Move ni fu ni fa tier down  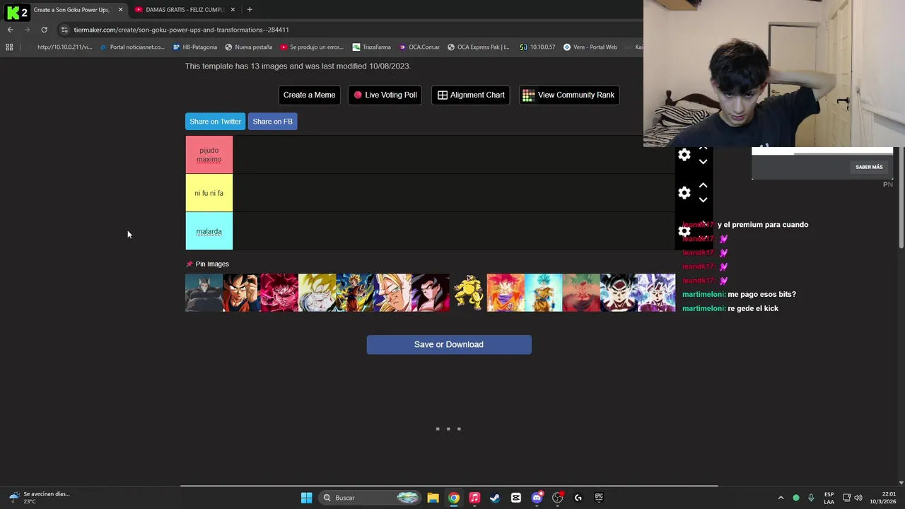703,200
